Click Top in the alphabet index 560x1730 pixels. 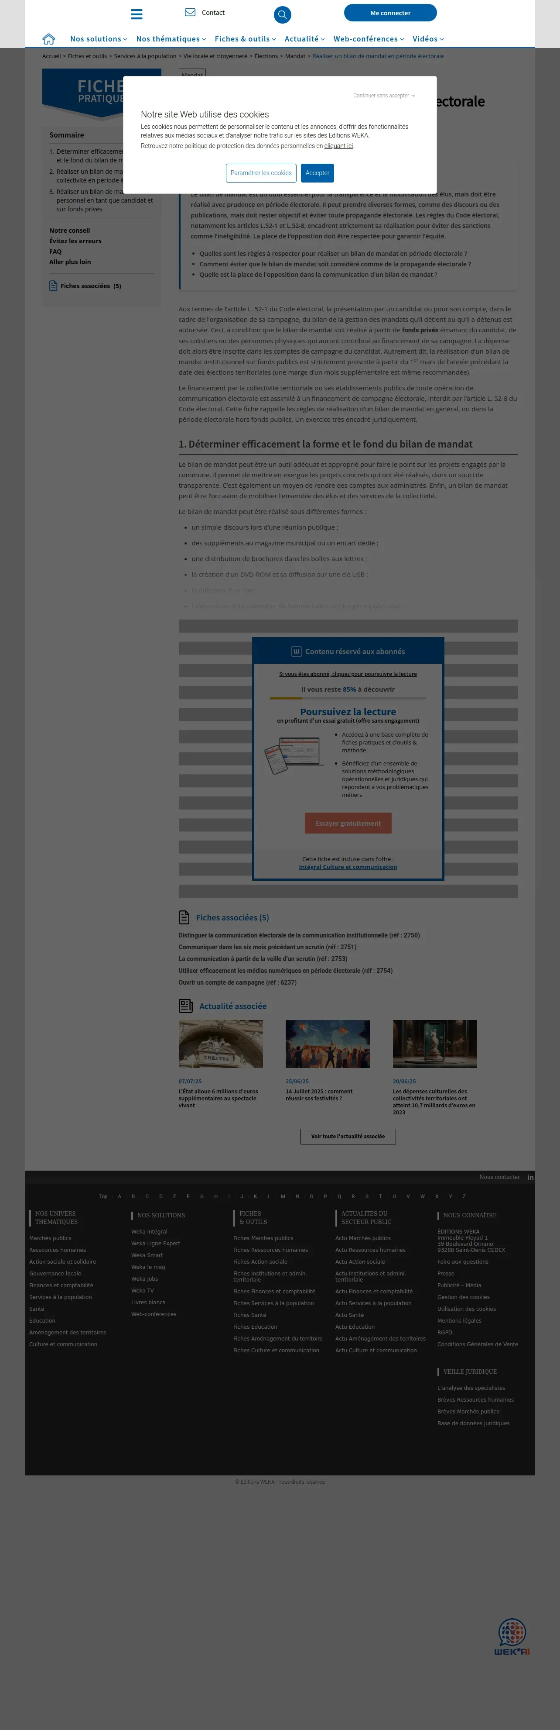point(103,1197)
